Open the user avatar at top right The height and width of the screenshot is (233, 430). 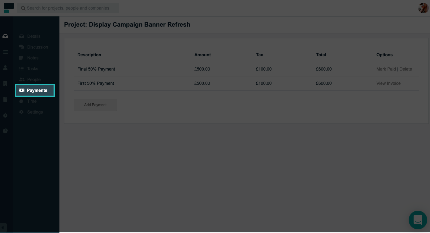(423, 8)
